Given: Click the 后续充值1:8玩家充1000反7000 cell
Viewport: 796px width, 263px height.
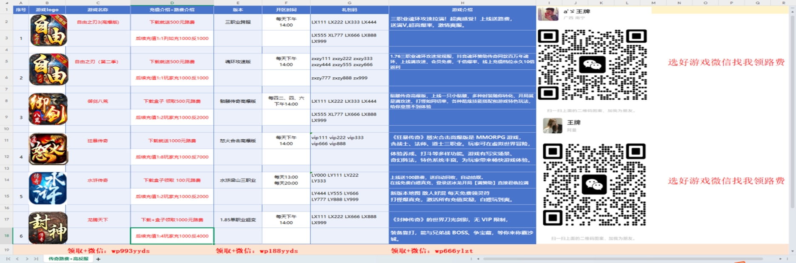Looking at the screenshot, I should [172, 157].
